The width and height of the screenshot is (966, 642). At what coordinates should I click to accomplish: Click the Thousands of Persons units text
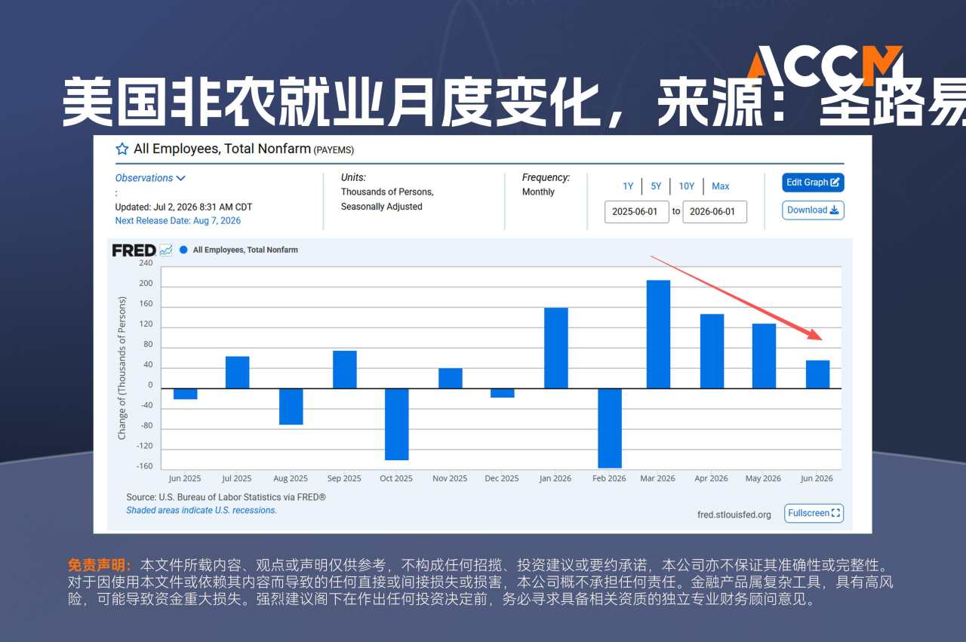coord(387,192)
